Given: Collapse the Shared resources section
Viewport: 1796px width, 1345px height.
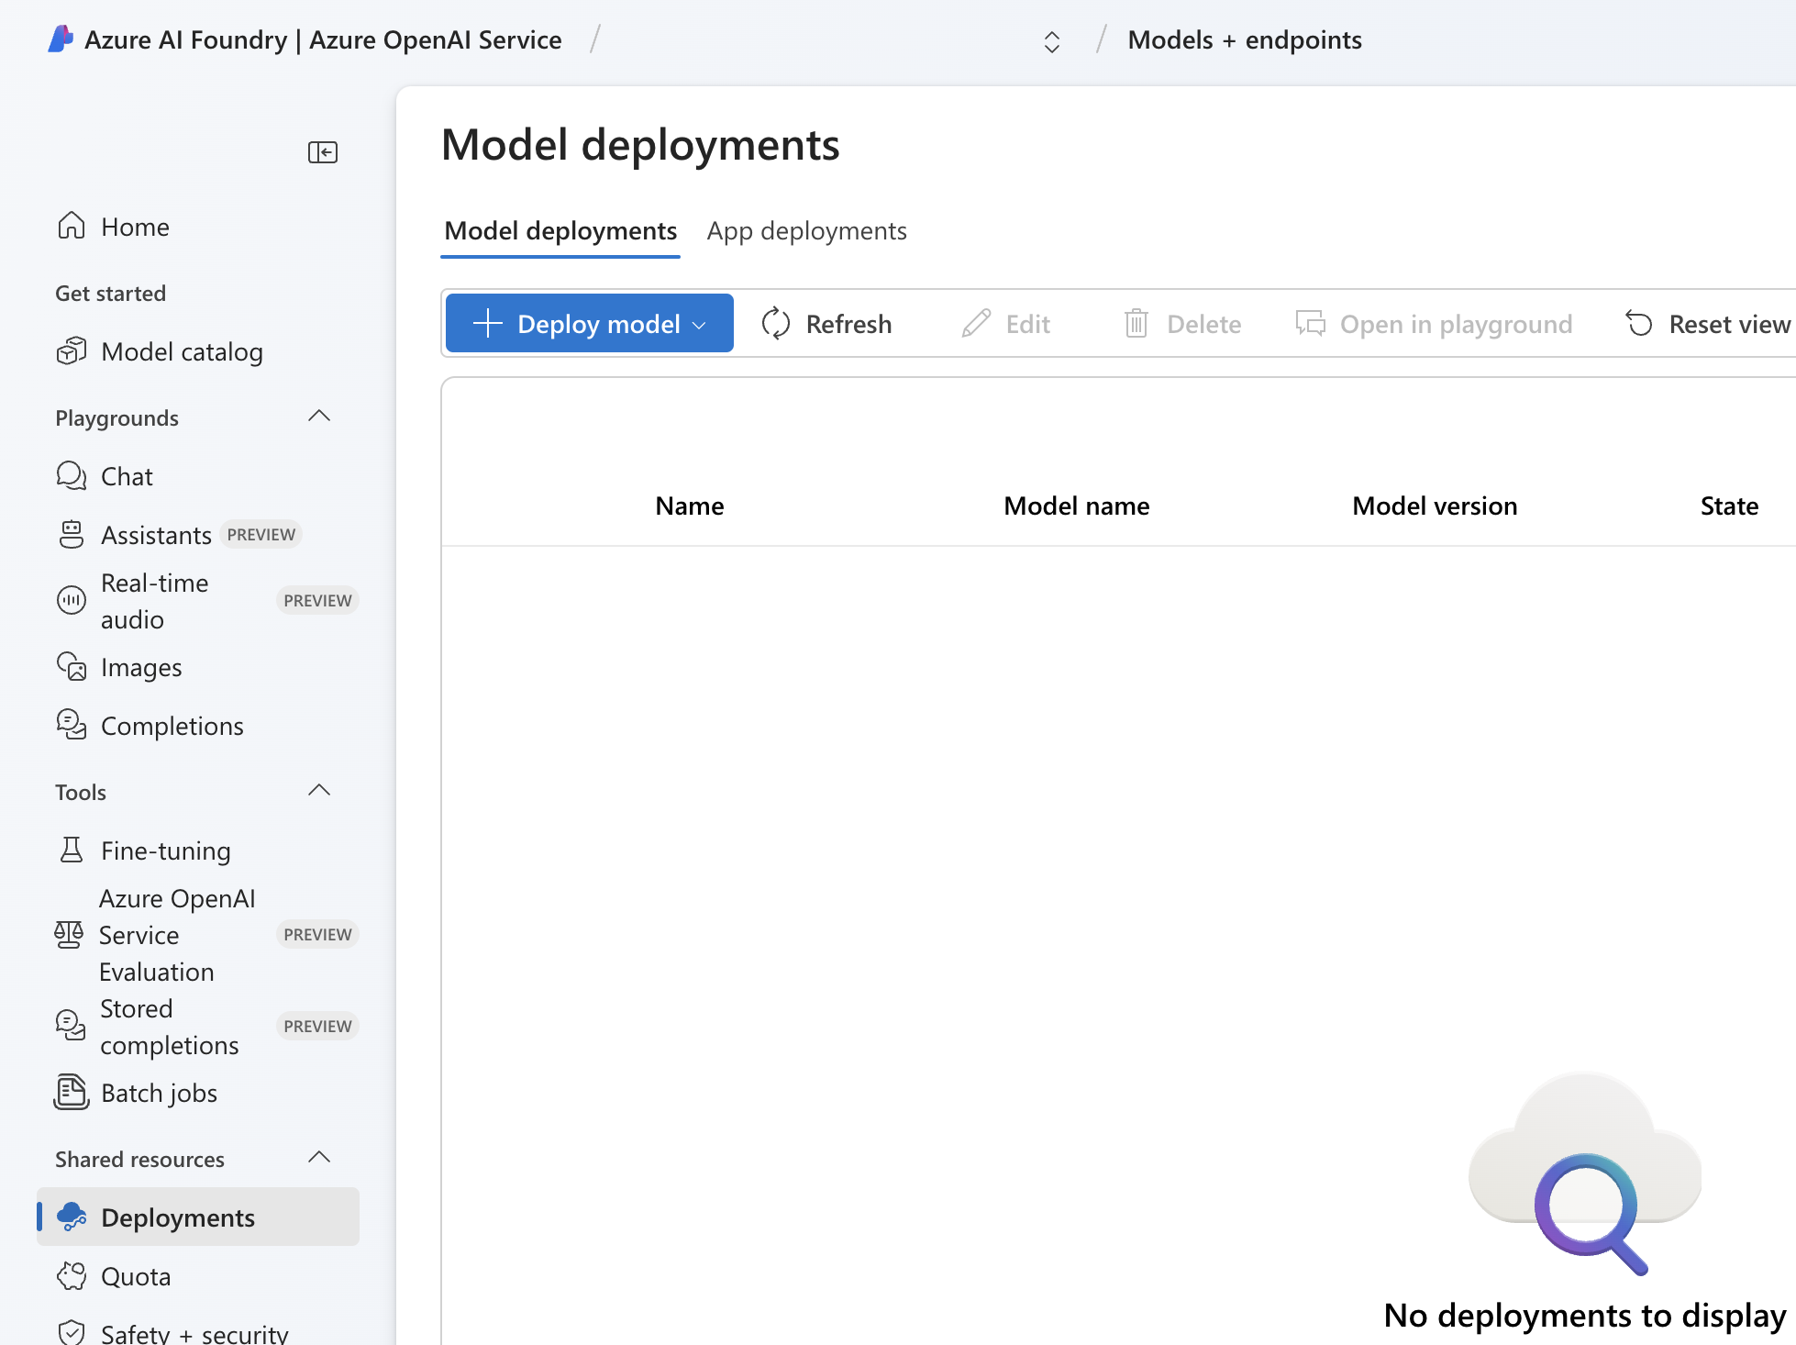Looking at the screenshot, I should point(318,1157).
